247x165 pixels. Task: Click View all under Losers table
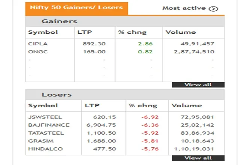click(x=198, y=158)
